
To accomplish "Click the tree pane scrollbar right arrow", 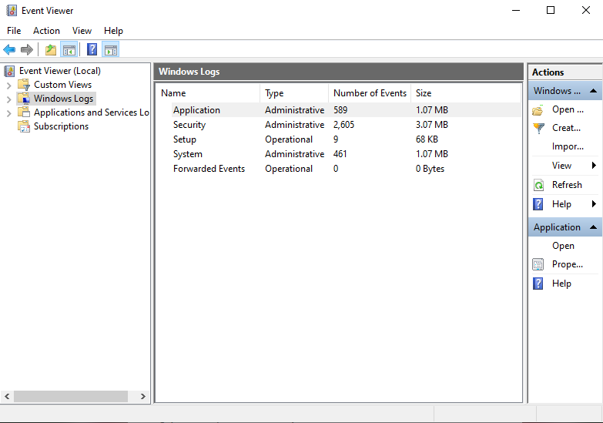I will tap(142, 396).
